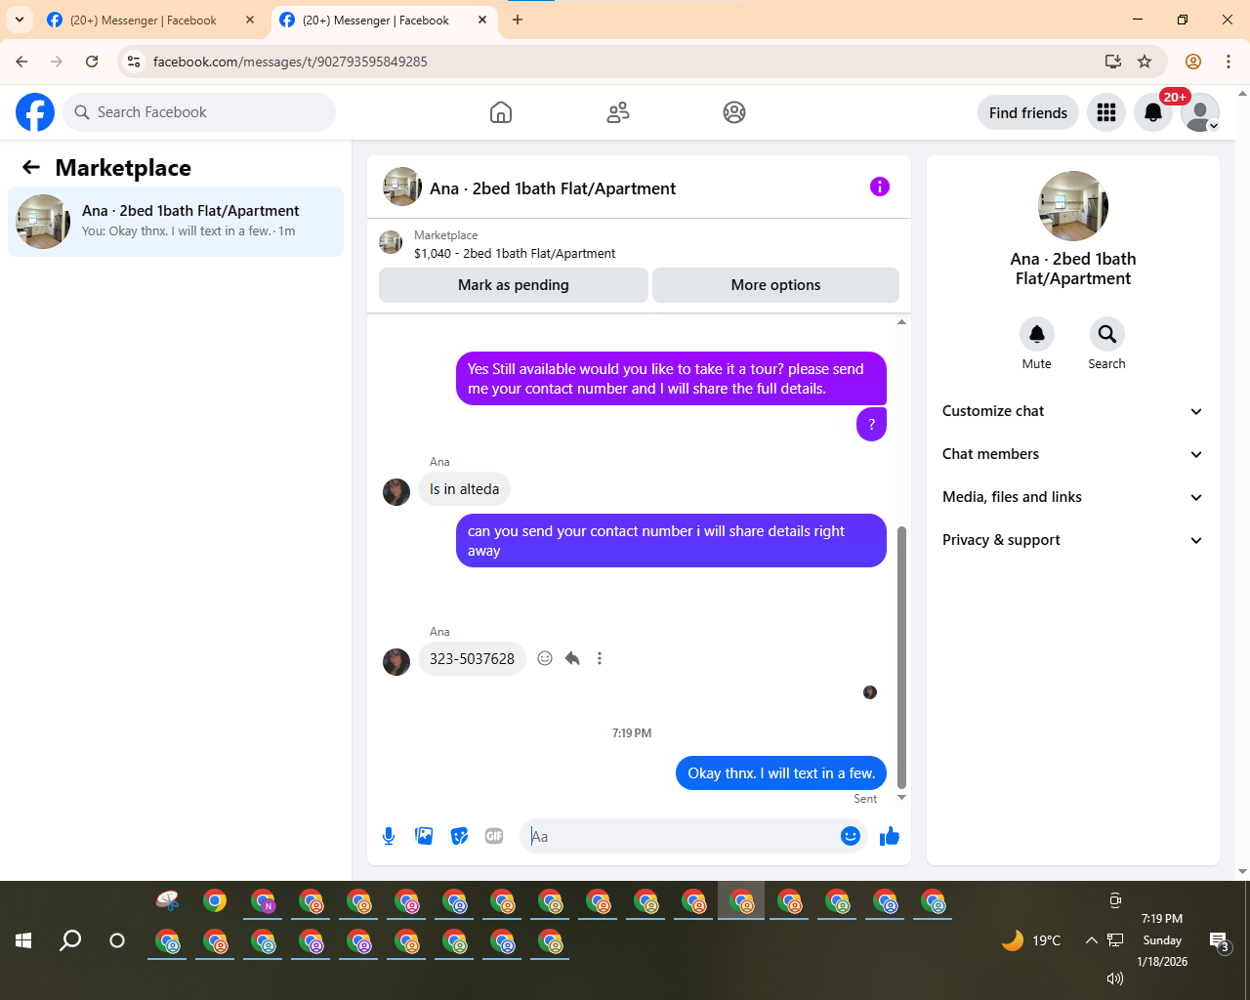
Task: Open account profile avatar menu
Action: pyautogui.click(x=1200, y=112)
